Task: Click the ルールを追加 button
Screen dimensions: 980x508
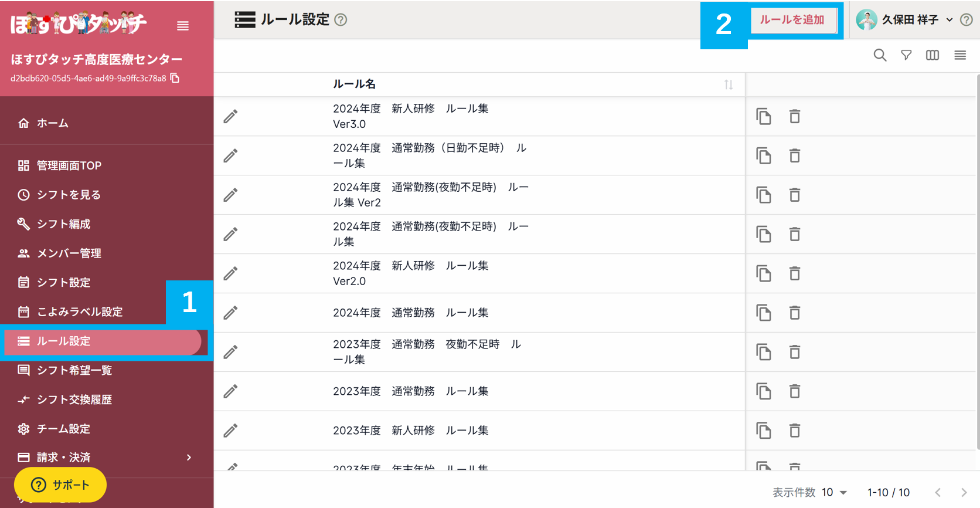Action: (x=792, y=20)
